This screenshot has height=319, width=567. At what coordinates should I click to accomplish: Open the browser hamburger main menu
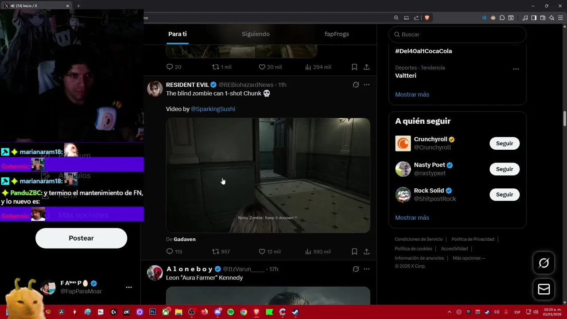560,18
